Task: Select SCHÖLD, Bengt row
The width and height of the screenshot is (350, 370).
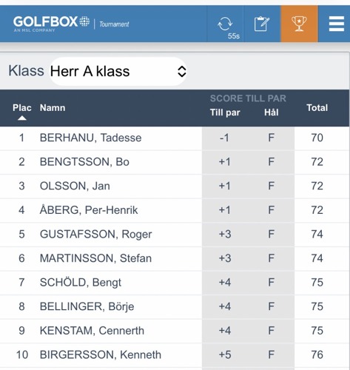Action: (175, 283)
